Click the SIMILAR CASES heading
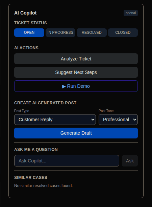The image size is (152, 207). pos(31,178)
